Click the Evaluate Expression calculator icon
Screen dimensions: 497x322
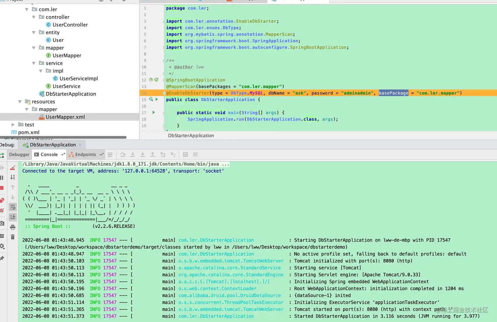[x=185, y=155]
